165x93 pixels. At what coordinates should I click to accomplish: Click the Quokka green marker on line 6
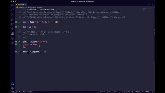point(16,22)
